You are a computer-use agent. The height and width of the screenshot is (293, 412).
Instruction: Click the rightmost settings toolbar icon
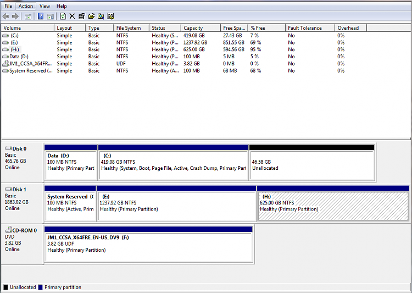point(110,16)
